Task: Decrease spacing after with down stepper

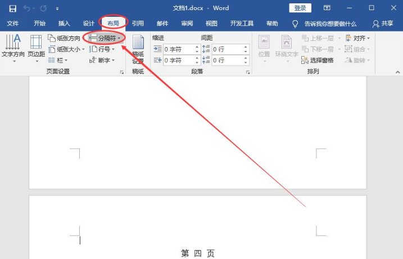Action: click(246, 63)
